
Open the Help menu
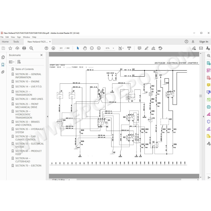(x=34, y=37)
